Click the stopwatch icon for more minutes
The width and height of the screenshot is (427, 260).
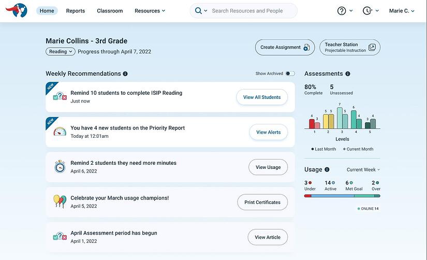(x=60, y=167)
